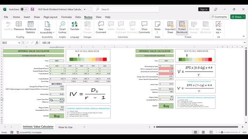Expand the file name dropdown in title bar
248x139 pixels.
coord(85,9)
